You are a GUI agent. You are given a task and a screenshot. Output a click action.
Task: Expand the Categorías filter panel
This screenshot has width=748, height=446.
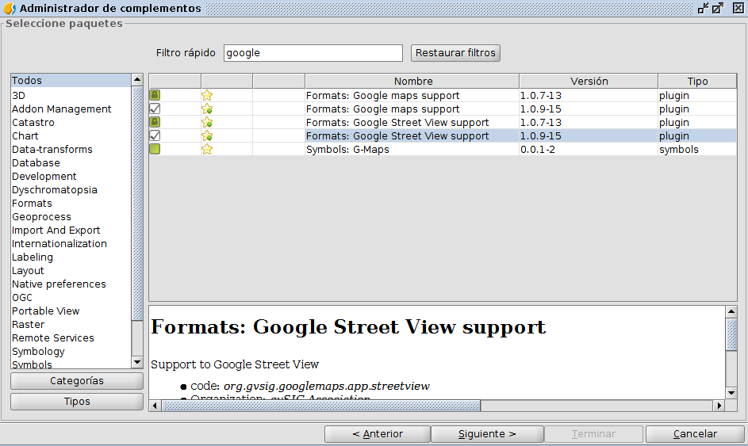[x=77, y=381]
